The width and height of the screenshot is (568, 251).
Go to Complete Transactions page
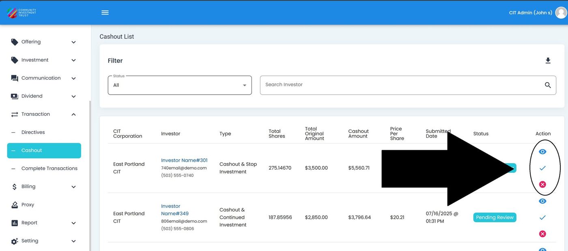pyautogui.click(x=49, y=168)
